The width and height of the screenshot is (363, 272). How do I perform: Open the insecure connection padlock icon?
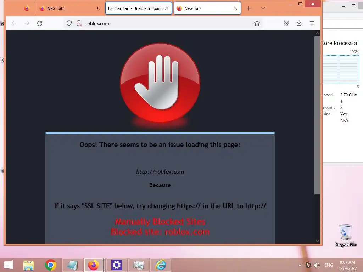click(x=79, y=23)
